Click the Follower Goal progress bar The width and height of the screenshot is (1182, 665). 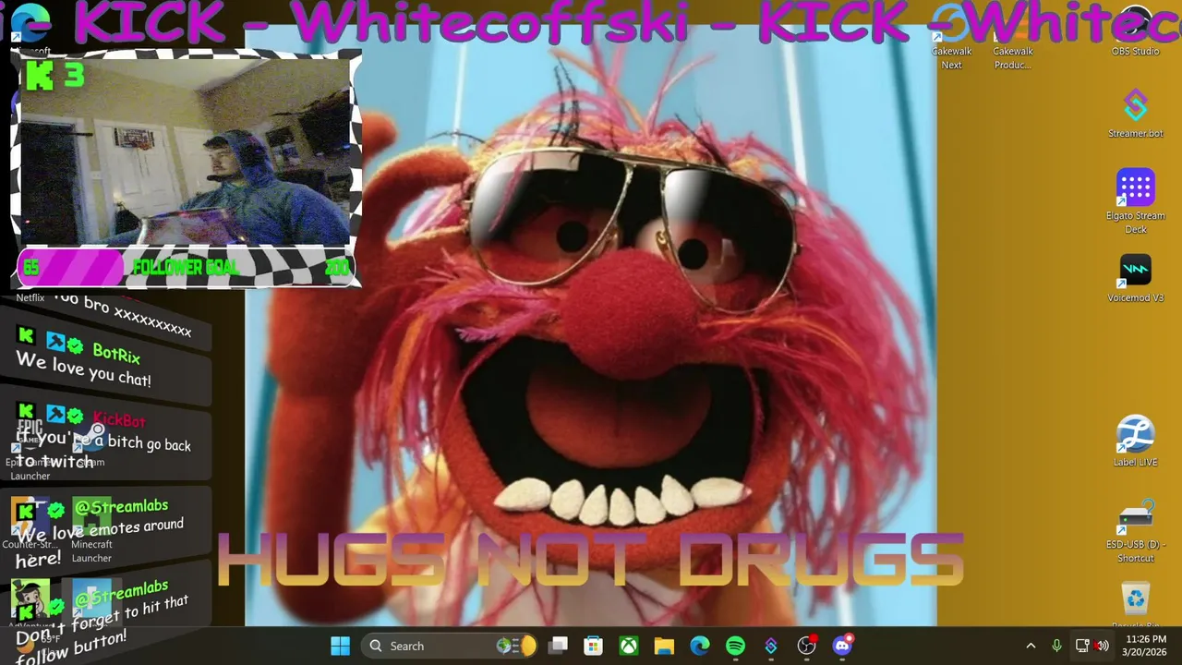186,268
